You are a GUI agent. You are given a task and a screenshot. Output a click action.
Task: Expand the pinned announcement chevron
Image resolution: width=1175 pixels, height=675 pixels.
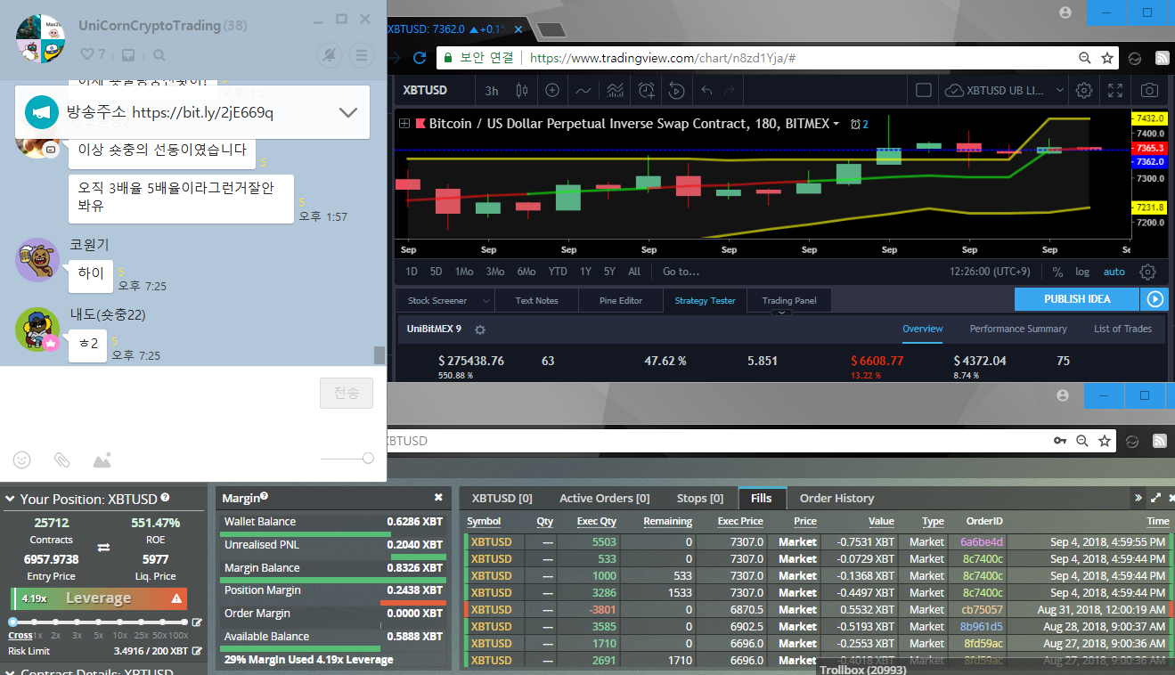348,112
